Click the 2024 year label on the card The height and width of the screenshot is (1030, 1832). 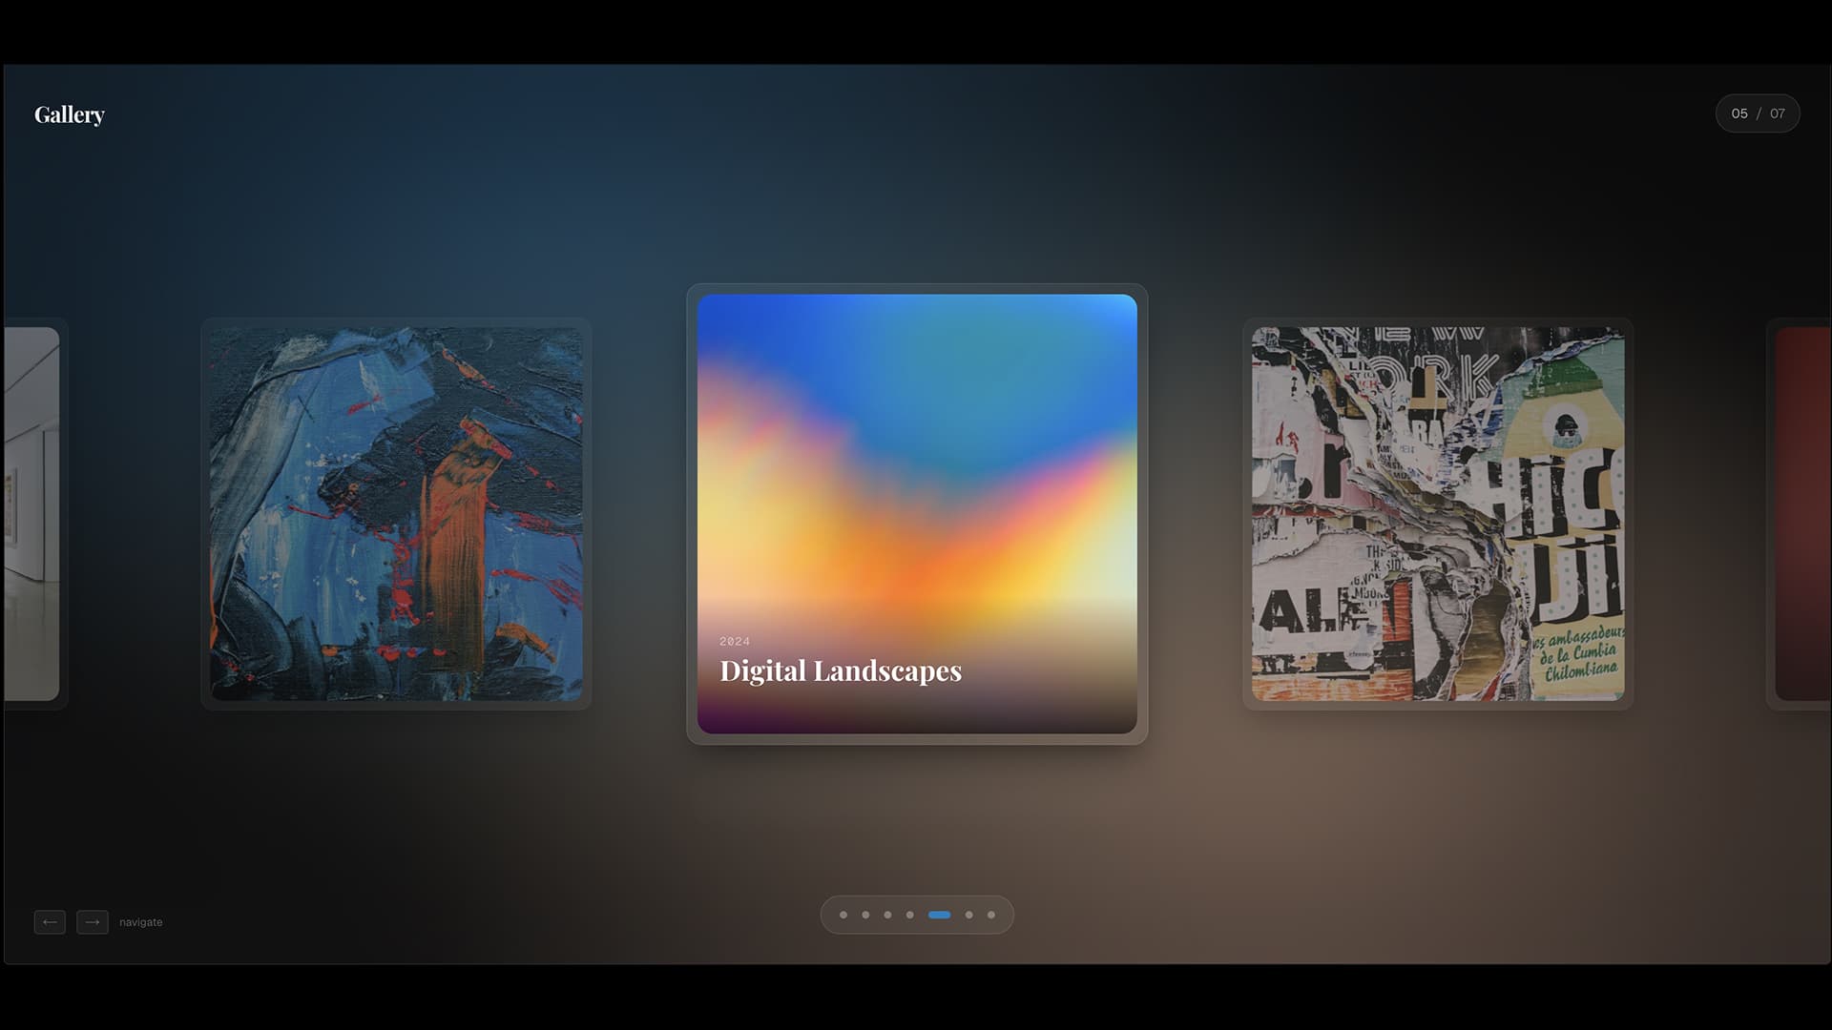pos(735,641)
